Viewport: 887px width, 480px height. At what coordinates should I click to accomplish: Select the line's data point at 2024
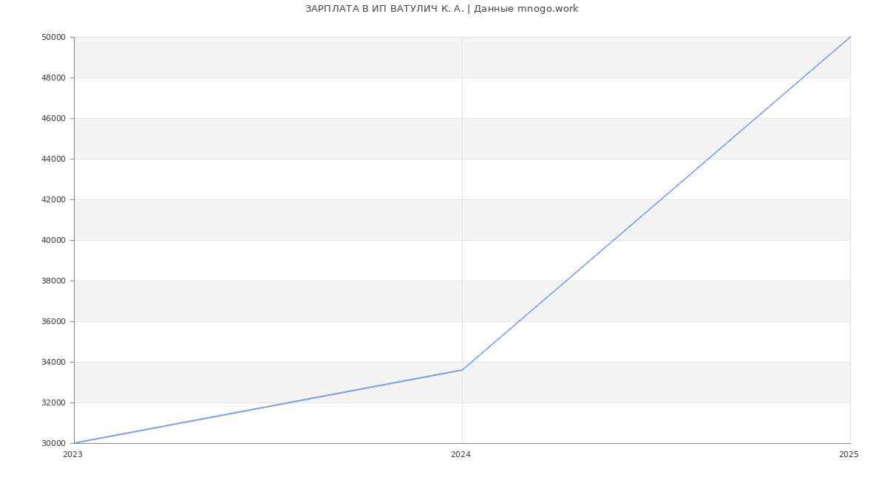point(462,370)
